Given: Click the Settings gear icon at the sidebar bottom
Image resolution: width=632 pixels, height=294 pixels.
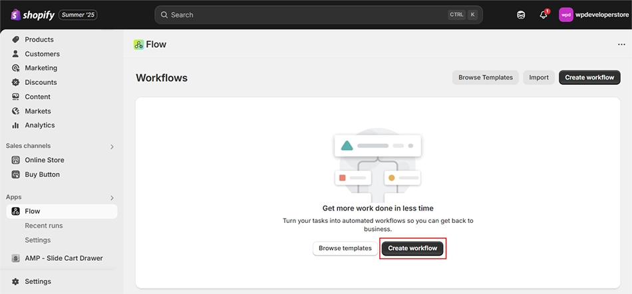Looking at the screenshot, I should click(16, 281).
